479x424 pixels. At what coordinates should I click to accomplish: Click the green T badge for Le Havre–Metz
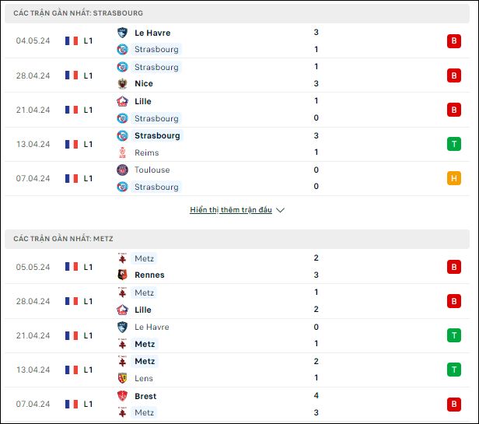coord(454,335)
